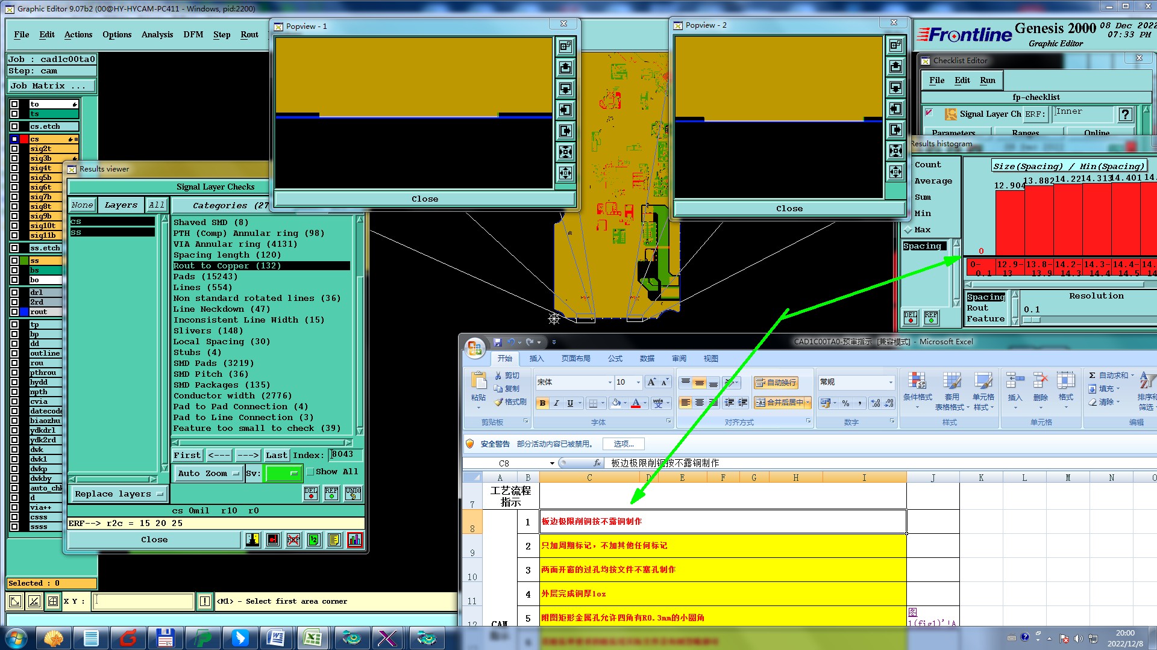This screenshot has width=1157, height=650.
Task: Click the fit-all arrows icon in Popview - 1
Action: (x=565, y=152)
